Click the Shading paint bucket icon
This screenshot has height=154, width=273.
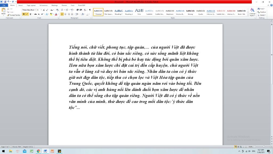tap(82, 14)
